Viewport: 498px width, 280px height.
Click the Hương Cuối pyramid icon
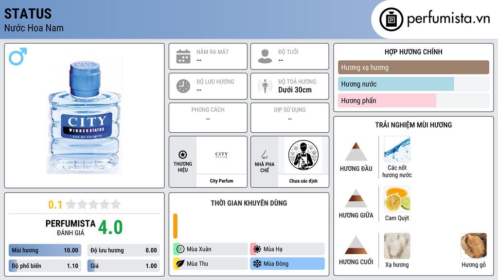click(356, 245)
